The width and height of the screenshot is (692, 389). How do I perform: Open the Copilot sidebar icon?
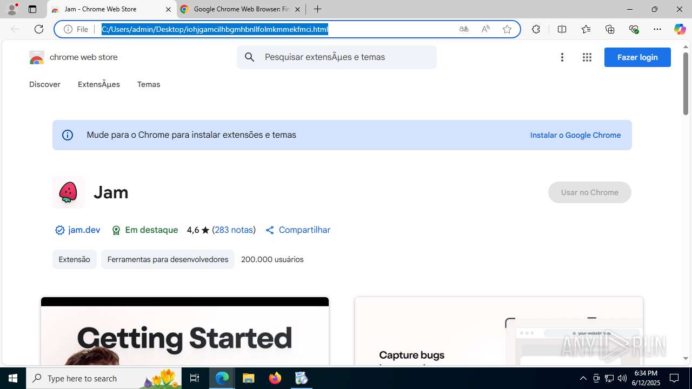(x=680, y=29)
